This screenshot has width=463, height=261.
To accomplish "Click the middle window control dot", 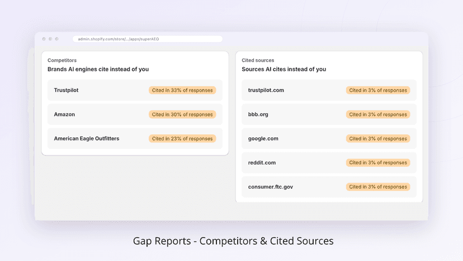I will pyautogui.click(x=50, y=39).
